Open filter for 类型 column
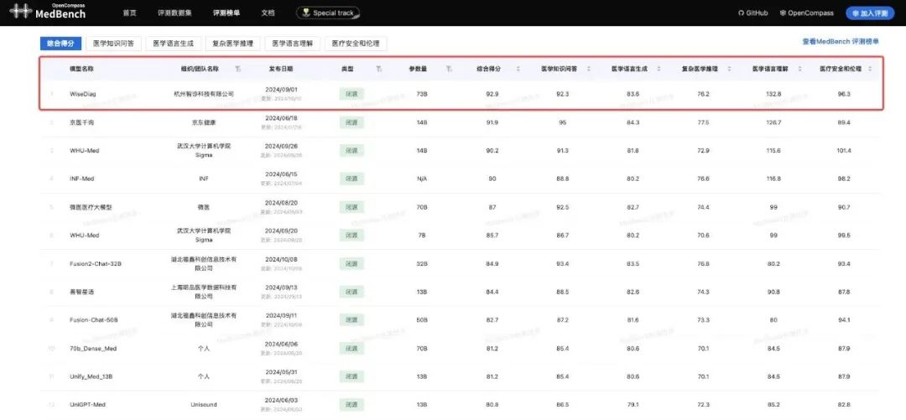Image resolution: width=906 pixels, height=420 pixels. click(x=378, y=69)
